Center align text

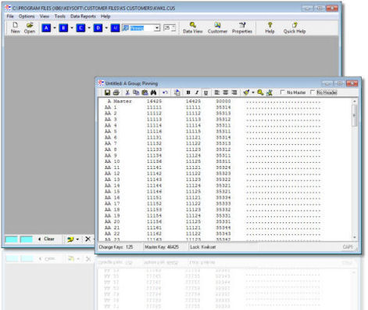pos(226,92)
